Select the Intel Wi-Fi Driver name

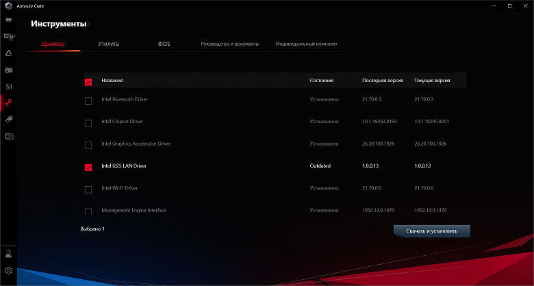click(x=120, y=188)
